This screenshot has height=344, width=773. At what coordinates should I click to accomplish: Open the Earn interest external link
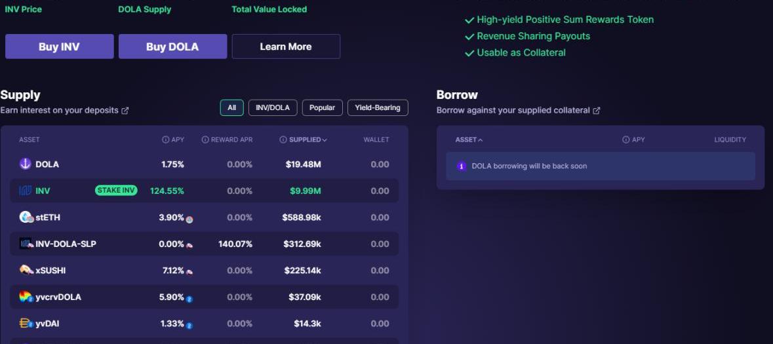(125, 111)
